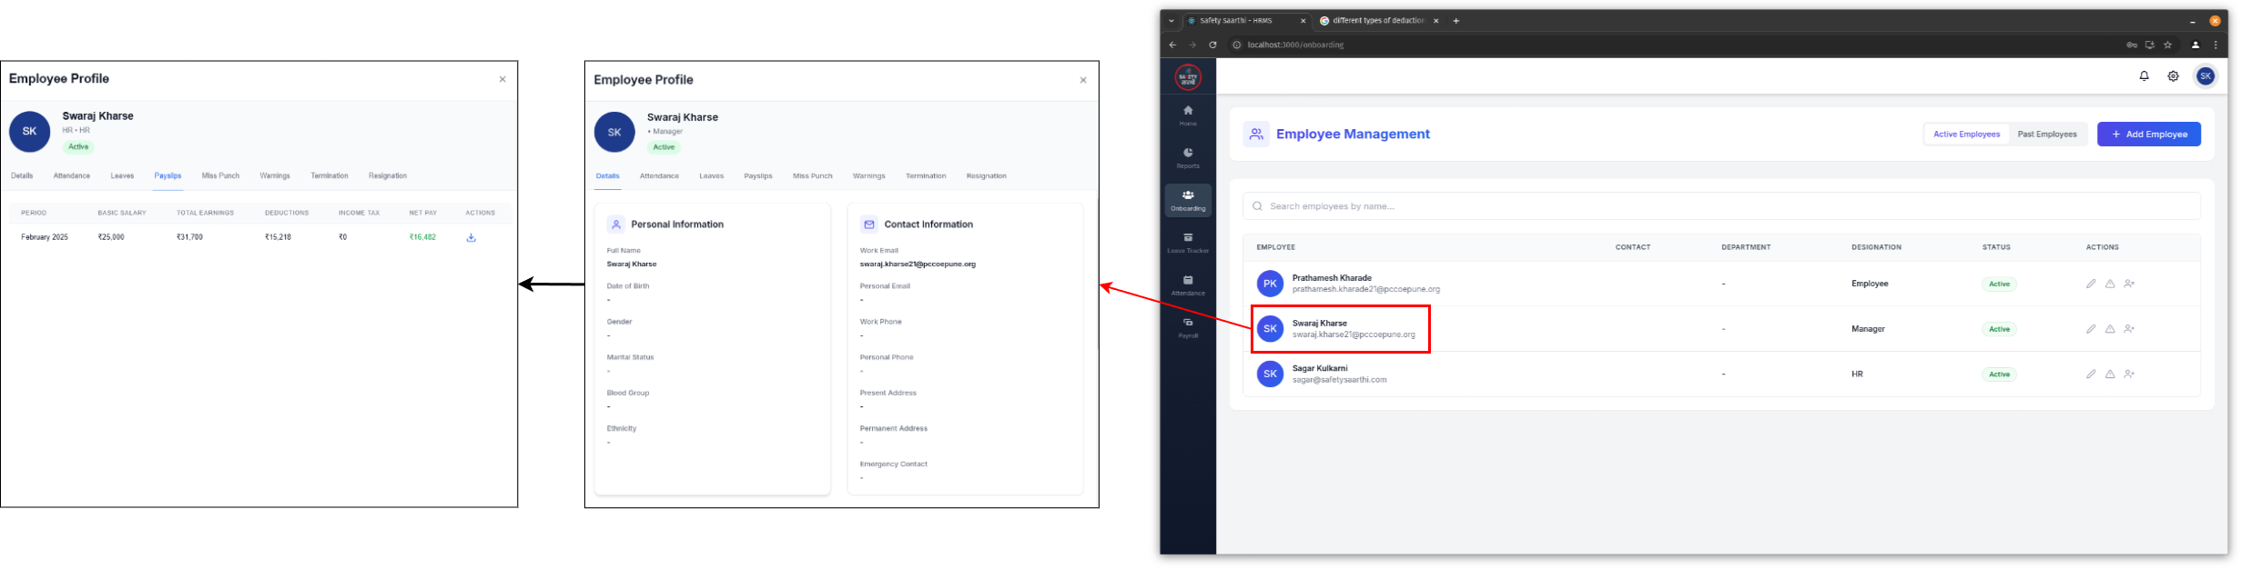This screenshot has width=2241, height=569.
Task: Open Attendance from the sidebar
Action: click(x=1188, y=285)
